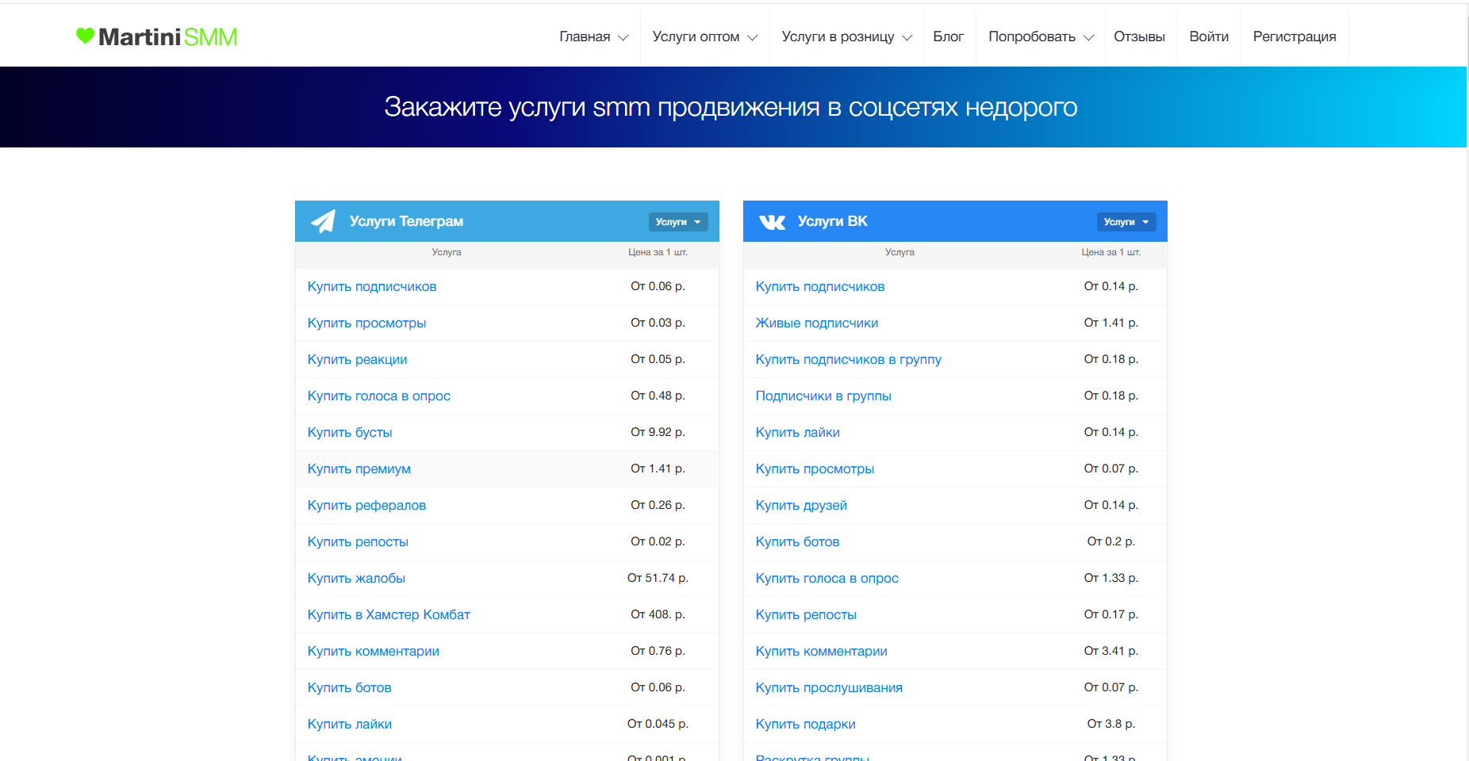Viewport: 1469px width, 761px height.
Task: Expand the Услуги оптом menu
Action: [704, 36]
